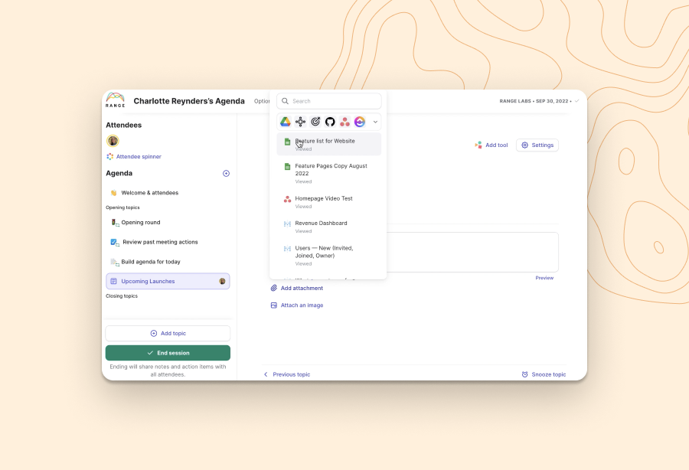
Task: Click the notes icon on Upcoming Launches
Action: (113, 281)
